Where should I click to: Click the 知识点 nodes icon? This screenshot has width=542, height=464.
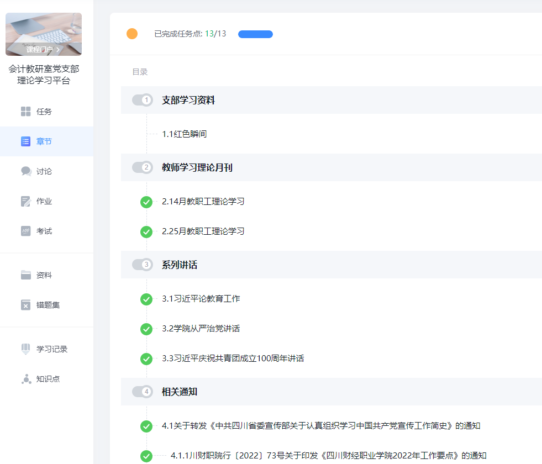click(26, 379)
